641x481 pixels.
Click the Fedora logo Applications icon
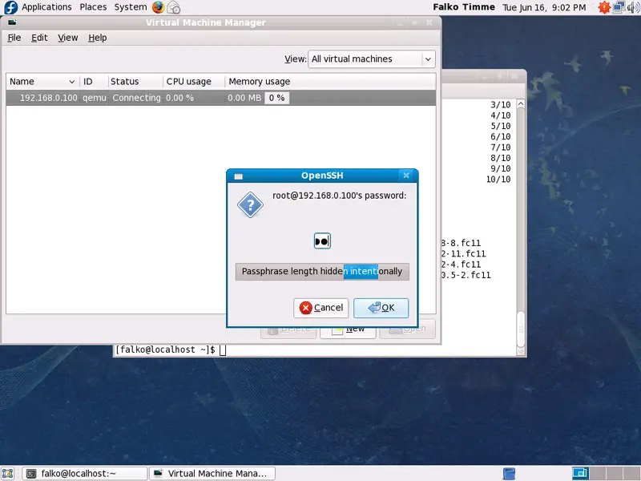coord(10,7)
